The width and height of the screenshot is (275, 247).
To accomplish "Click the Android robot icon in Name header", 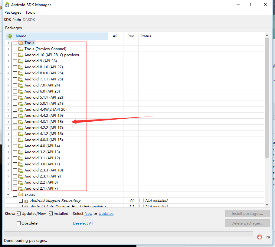I will 10,36.
